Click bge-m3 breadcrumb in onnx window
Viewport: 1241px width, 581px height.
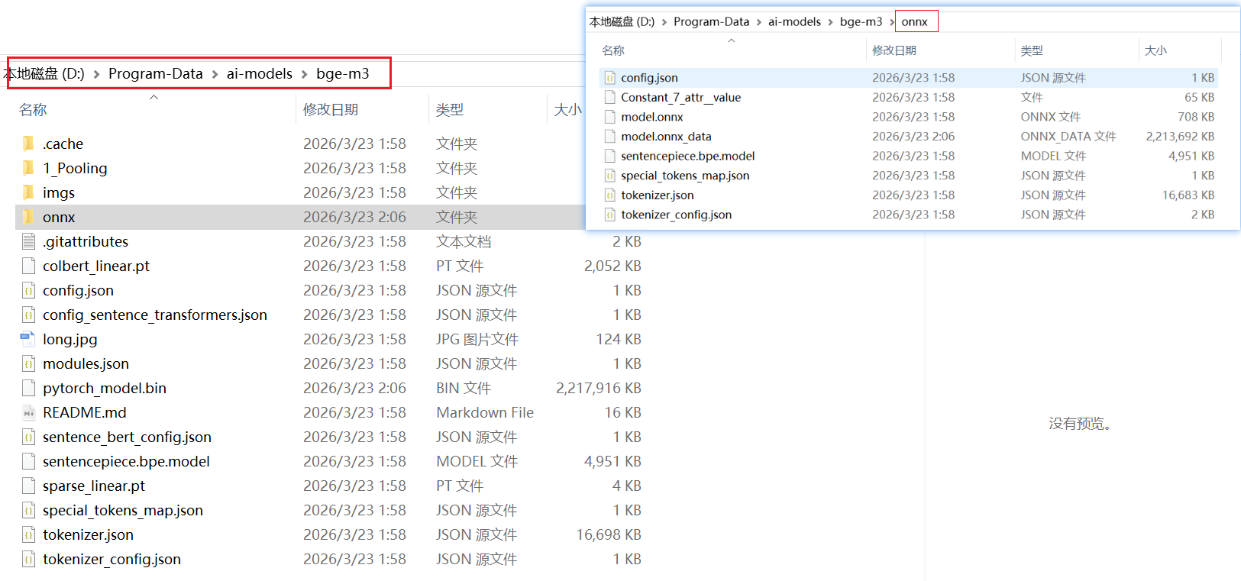[x=861, y=21]
